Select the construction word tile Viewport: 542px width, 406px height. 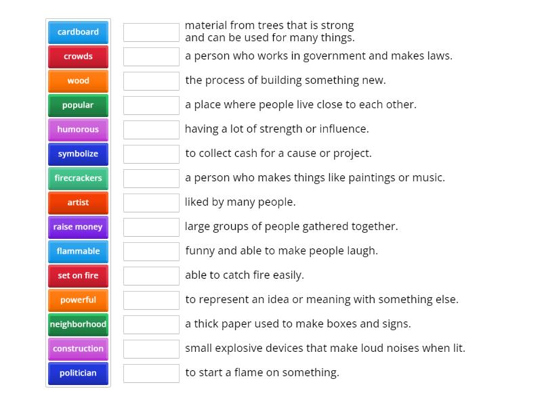tap(77, 348)
